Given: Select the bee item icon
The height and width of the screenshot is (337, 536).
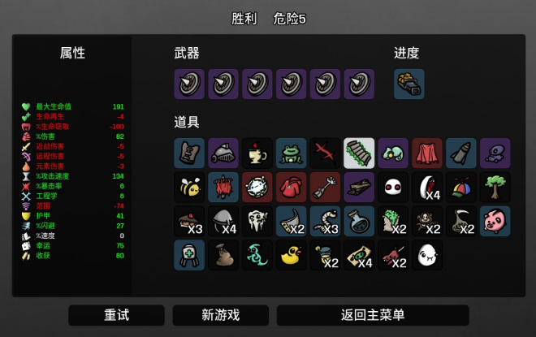Looking at the screenshot, I should pos(189,188).
